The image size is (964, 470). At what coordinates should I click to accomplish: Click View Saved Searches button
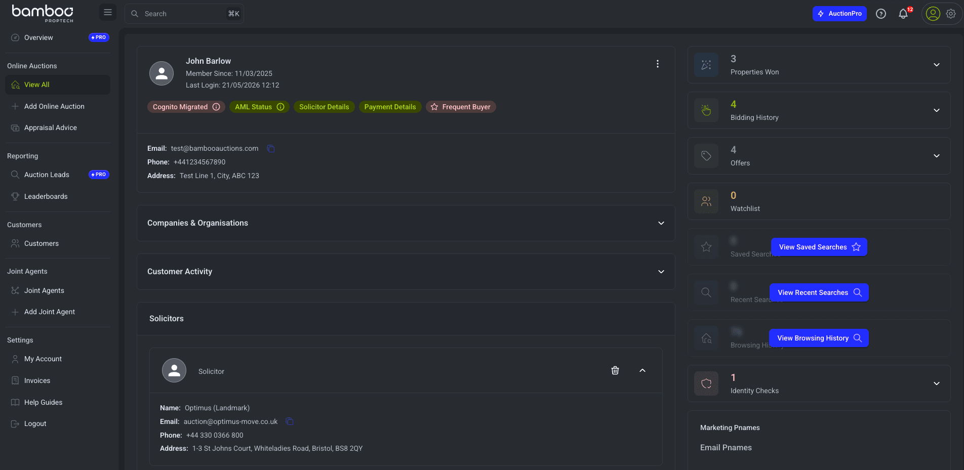tap(819, 247)
